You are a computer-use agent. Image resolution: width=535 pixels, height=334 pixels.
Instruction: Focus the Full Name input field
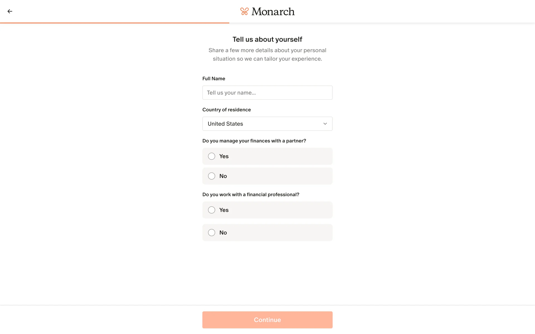coord(267,93)
